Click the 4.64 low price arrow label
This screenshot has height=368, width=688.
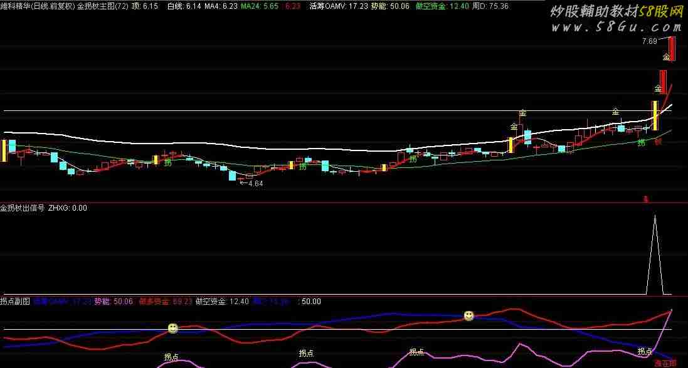251,184
